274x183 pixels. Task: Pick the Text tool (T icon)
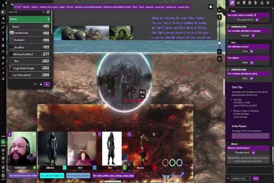tap(3, 33)
